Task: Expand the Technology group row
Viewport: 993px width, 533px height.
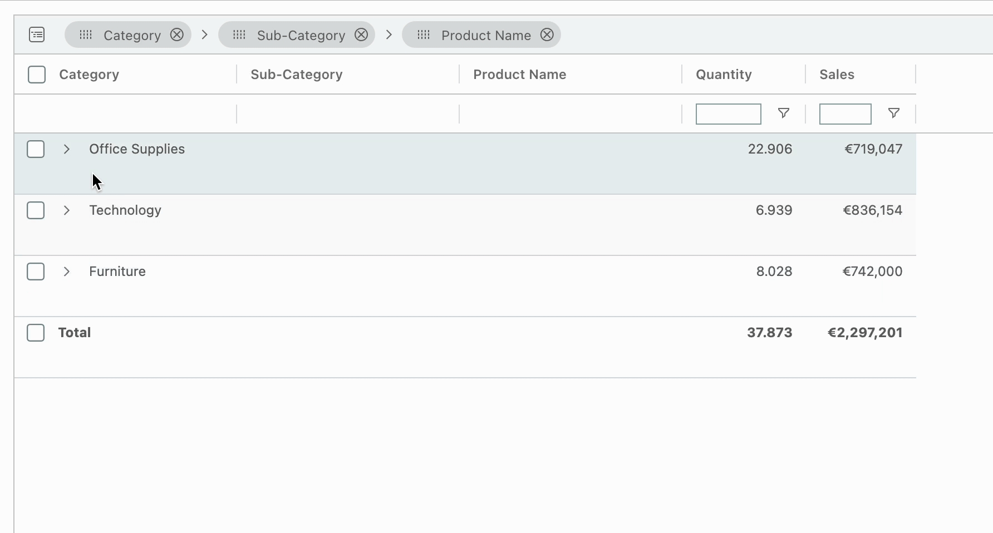Action: (x=67, y=210)
